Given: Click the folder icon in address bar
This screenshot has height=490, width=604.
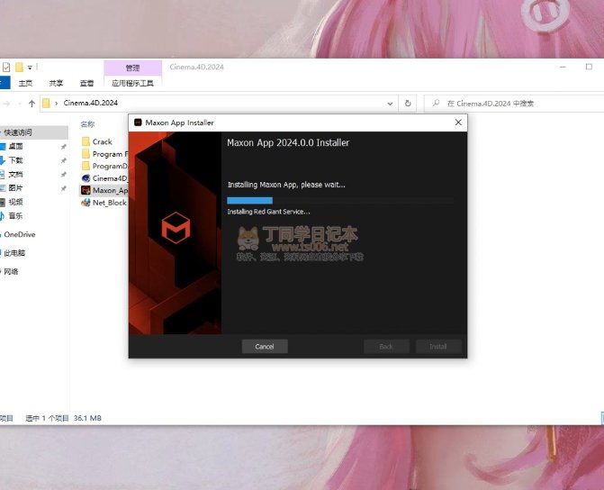Looking at the screenshot, I should click(46, 103).
